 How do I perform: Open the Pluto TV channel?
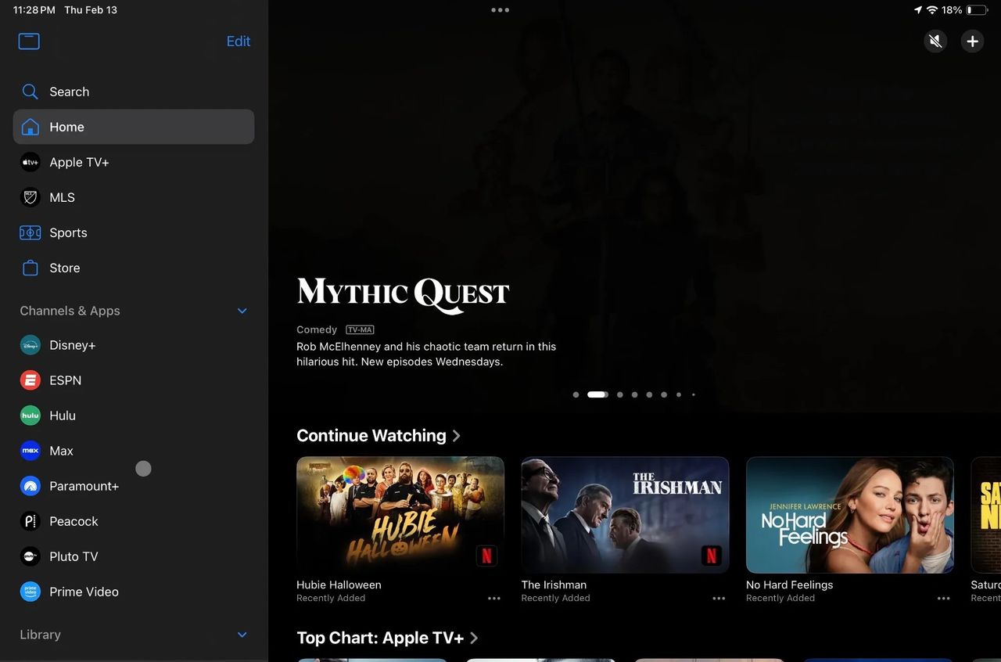(74, 556)
